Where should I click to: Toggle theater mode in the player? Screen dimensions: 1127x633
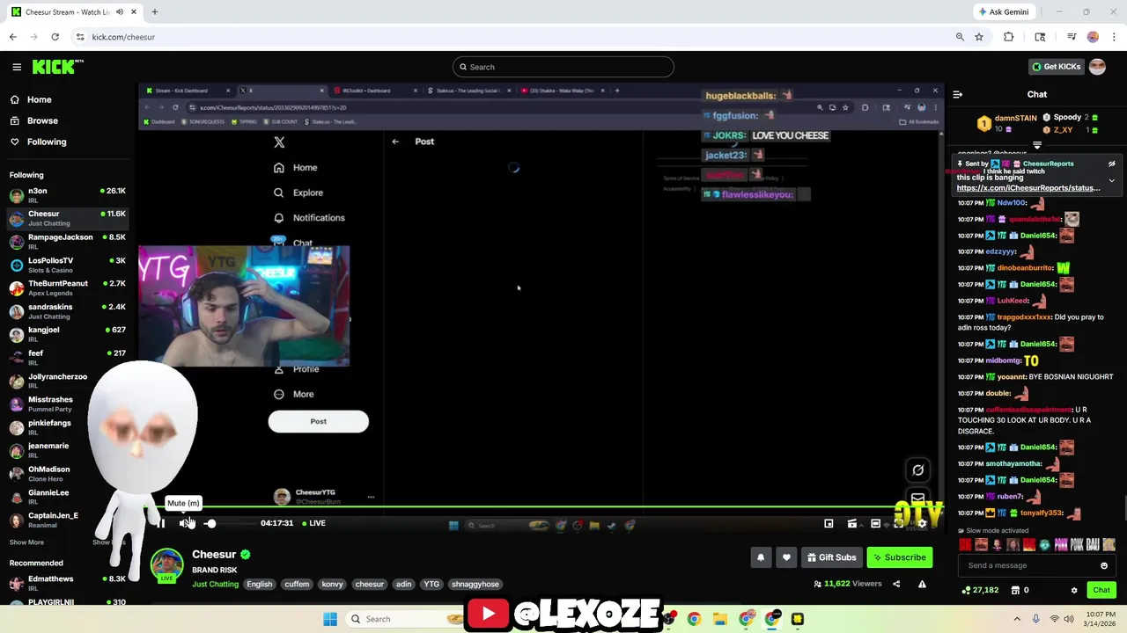pyautogui.click(x=875, y=524)
